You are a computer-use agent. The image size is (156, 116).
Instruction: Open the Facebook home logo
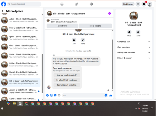coord(3,4)
